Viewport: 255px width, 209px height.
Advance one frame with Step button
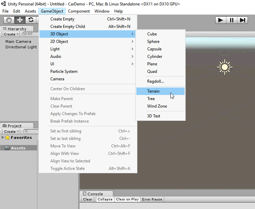[x=242, y=20]
